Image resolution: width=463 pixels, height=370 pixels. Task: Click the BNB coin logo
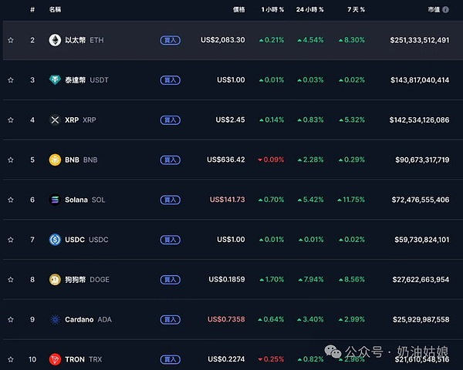55,160
